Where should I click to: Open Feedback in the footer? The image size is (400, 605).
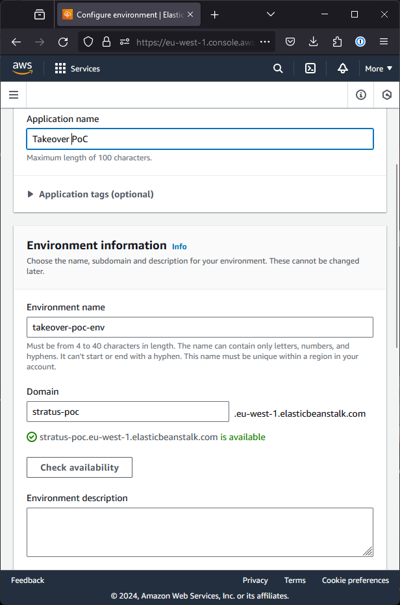[28, 580]
